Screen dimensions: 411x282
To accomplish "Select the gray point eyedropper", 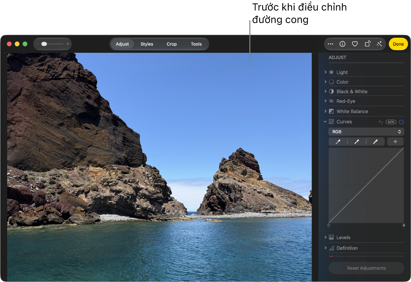I will 357,142.
